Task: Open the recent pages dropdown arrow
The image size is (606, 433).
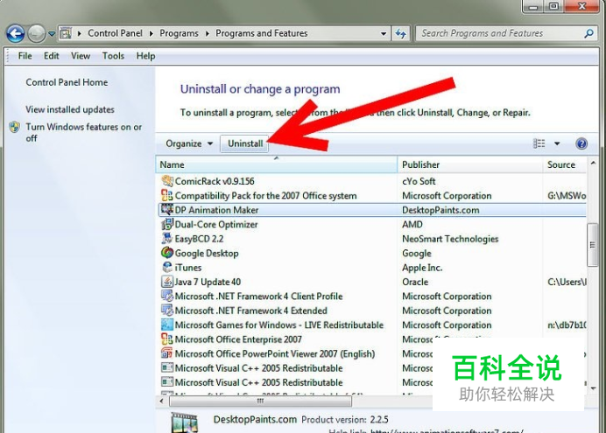Action: point(52,34)
